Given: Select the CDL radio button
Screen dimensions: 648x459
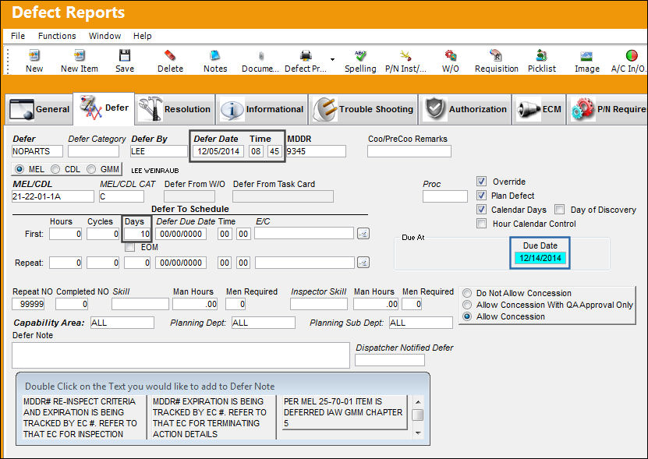Looking at the screenshot, I should pyautogui.click(x=55, y=169).
